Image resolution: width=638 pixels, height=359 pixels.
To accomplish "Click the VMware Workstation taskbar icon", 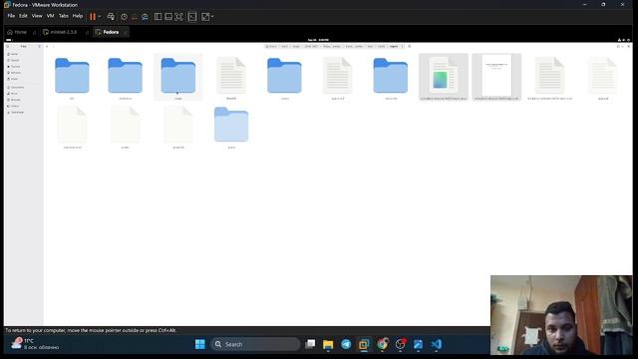I will click(x=364, y=344).
